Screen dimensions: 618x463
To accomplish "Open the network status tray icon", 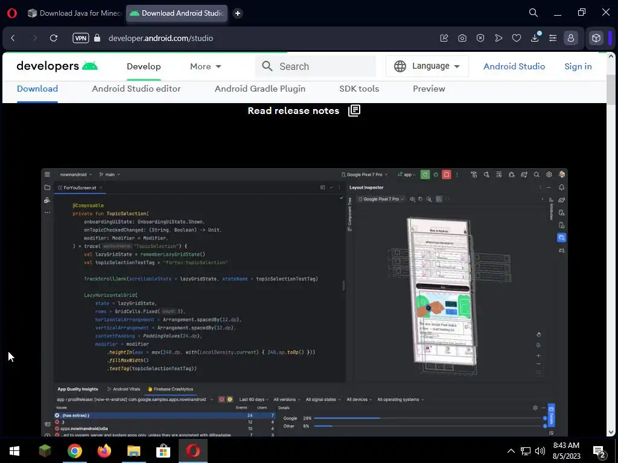I will pyautogui.click(x=526, y=451).
